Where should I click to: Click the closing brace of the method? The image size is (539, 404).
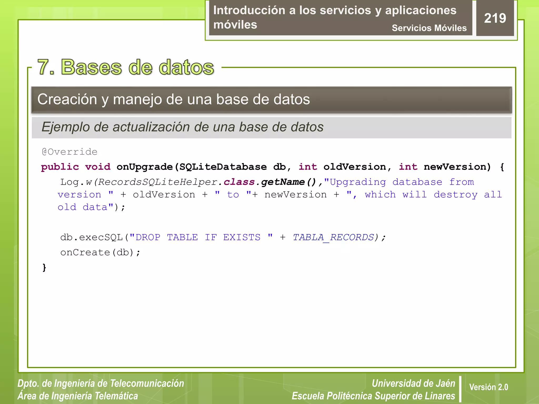pyautogui.click(x=44, y=267)
